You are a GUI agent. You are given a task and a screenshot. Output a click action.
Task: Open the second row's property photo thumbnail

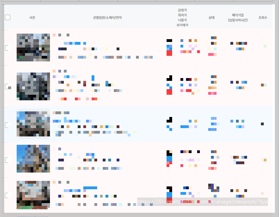(33, 86)
